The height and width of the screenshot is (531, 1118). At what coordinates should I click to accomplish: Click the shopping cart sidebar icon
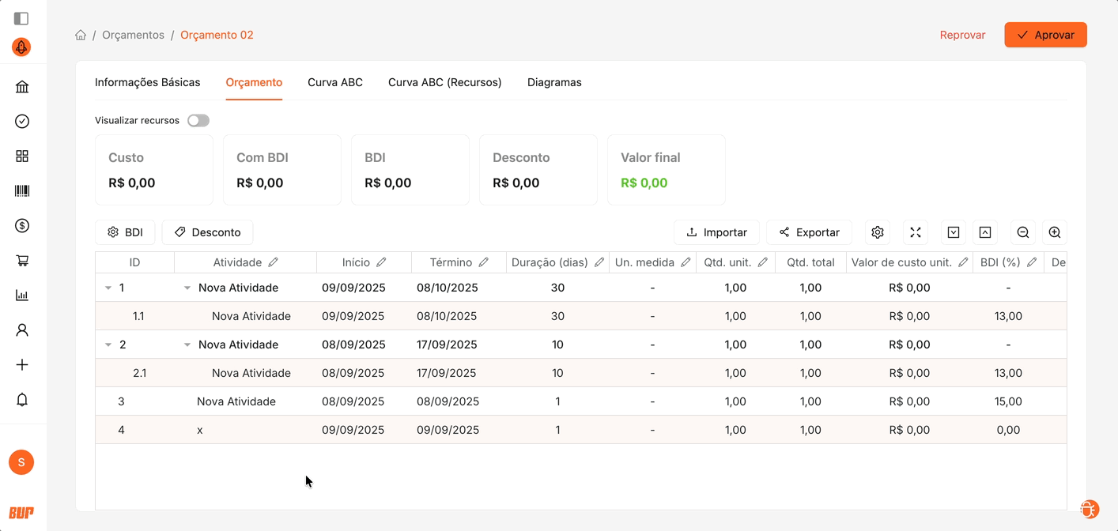click(x=22, y=261)
